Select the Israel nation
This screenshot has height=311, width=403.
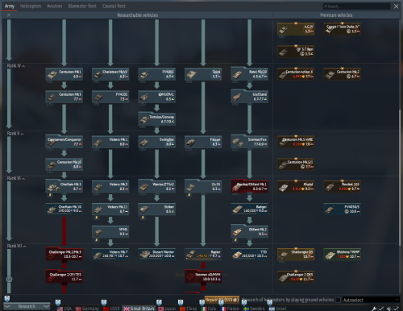277,309
